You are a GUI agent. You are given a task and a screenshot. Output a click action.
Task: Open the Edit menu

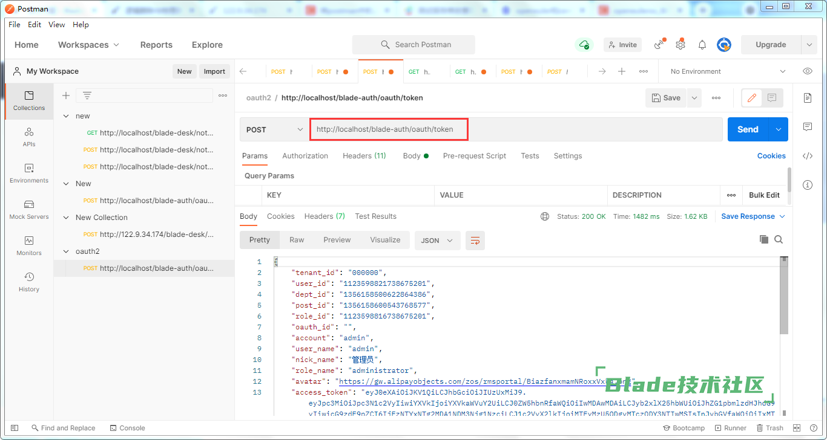[x=35, y=25]
